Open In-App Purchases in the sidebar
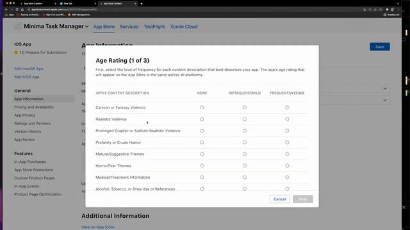 tap(30, 162)
